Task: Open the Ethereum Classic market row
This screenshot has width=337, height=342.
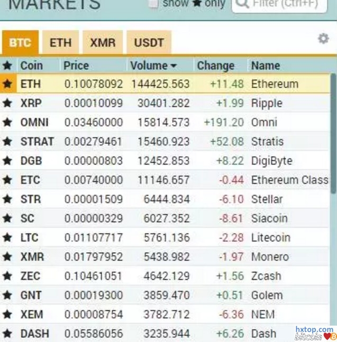Action: pos(289,180)
